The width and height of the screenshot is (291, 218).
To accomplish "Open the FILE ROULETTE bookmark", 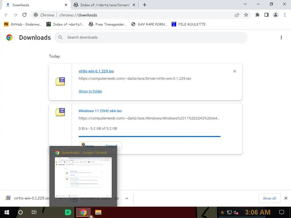I will (189, 24).
